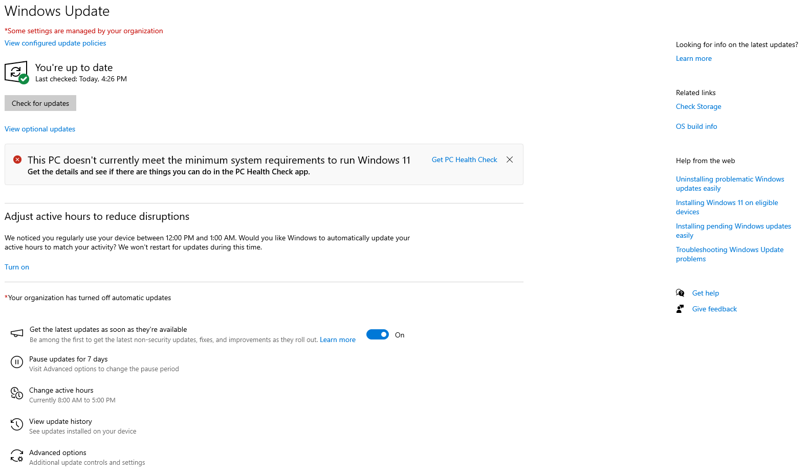Open View optional updates link

pyautogui.click(x=40, y=129)
